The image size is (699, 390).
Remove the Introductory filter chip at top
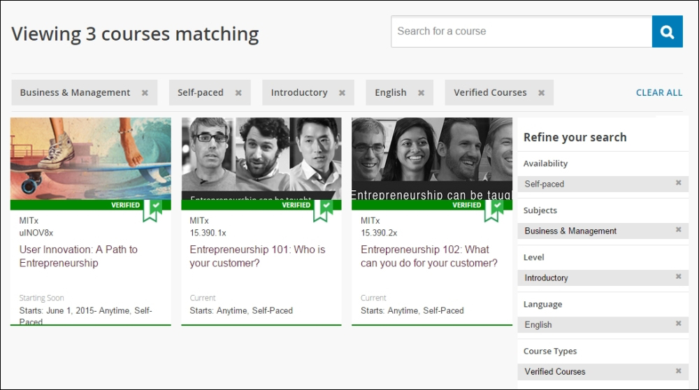click(342, 93)
